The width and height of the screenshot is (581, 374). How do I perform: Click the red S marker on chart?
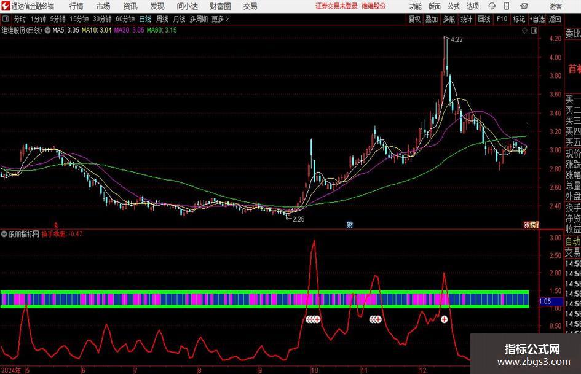click(x=56, y=225)
